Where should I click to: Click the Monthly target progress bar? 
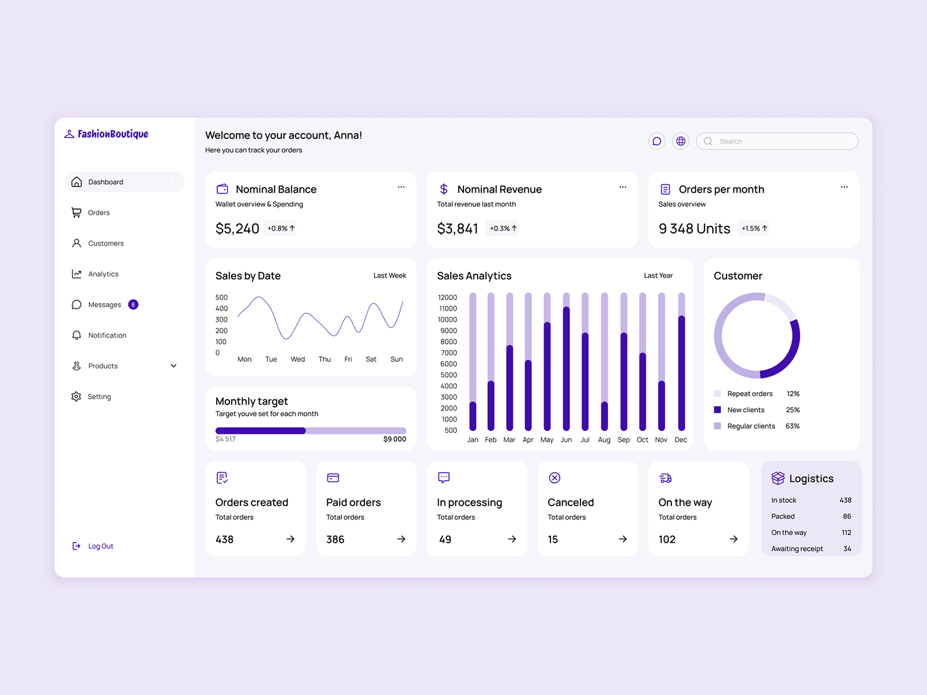coord(311,430)
